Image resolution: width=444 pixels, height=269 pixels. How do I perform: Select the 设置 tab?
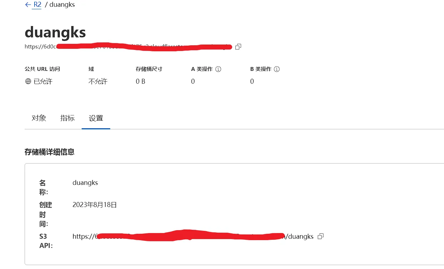click(x=96, y=118)
